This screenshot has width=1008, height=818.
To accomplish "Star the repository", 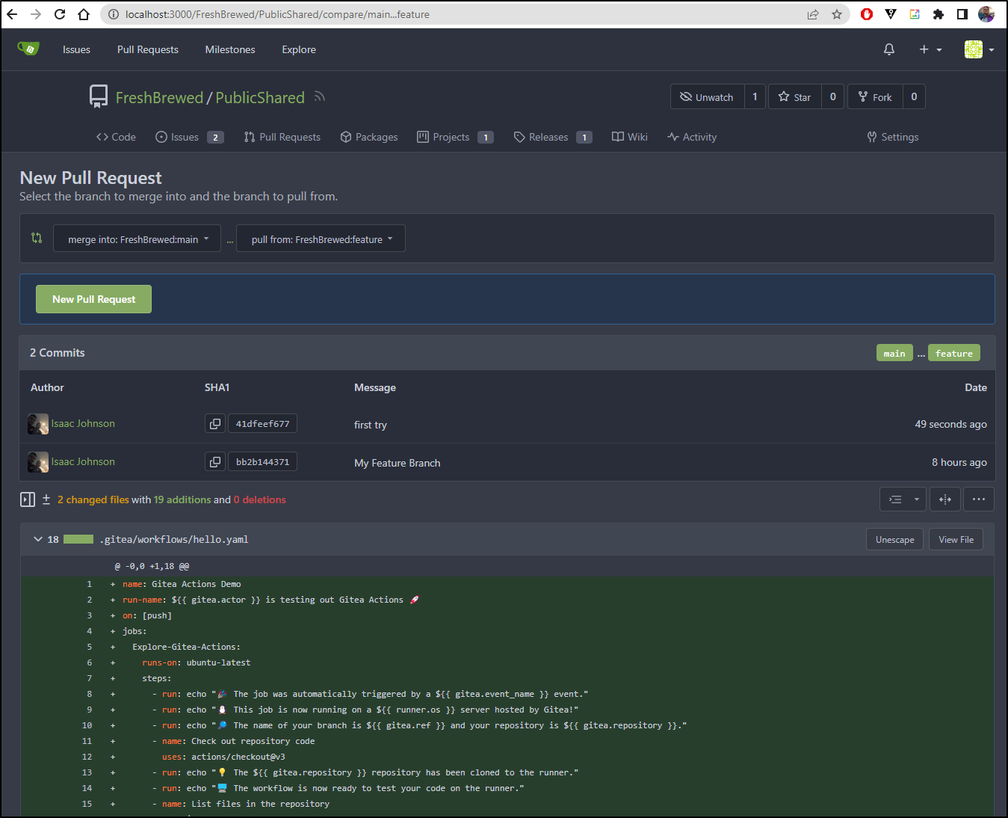I will (795, 96).
